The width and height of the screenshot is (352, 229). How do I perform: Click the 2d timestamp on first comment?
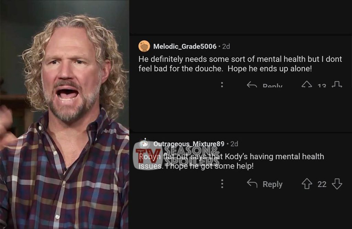tap(226, 46)
